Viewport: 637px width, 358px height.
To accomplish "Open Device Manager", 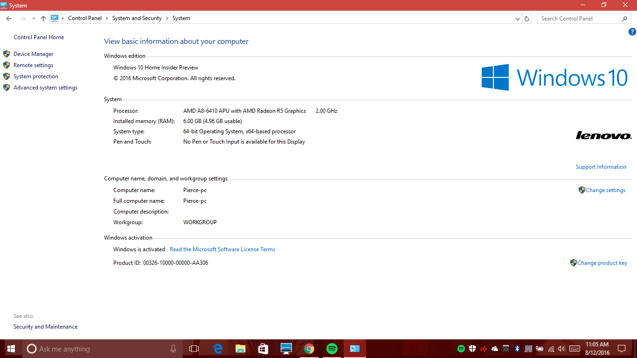I will (x=34, y=54).
